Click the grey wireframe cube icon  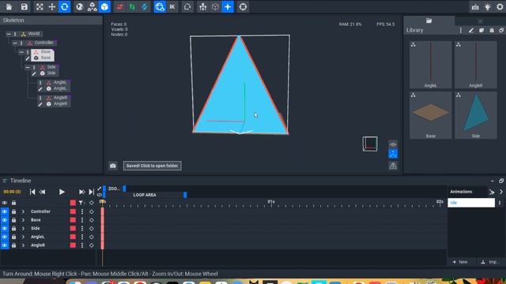(215, 7)
